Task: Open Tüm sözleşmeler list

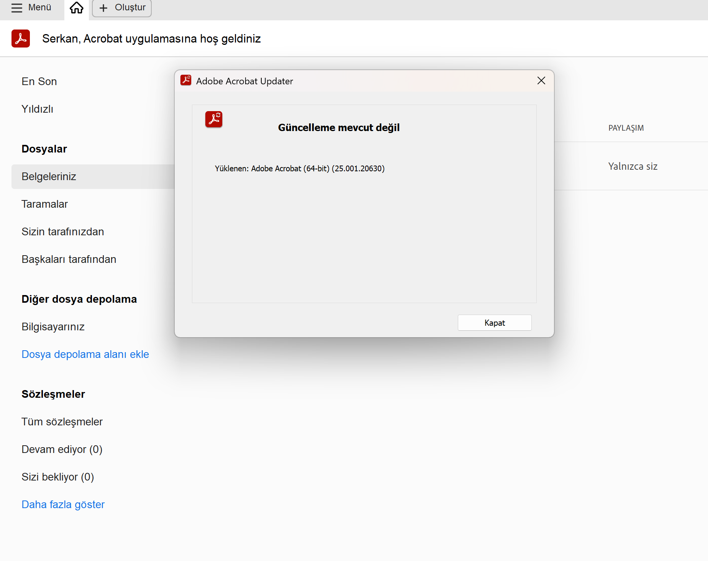Action: [x=62, y=422]
